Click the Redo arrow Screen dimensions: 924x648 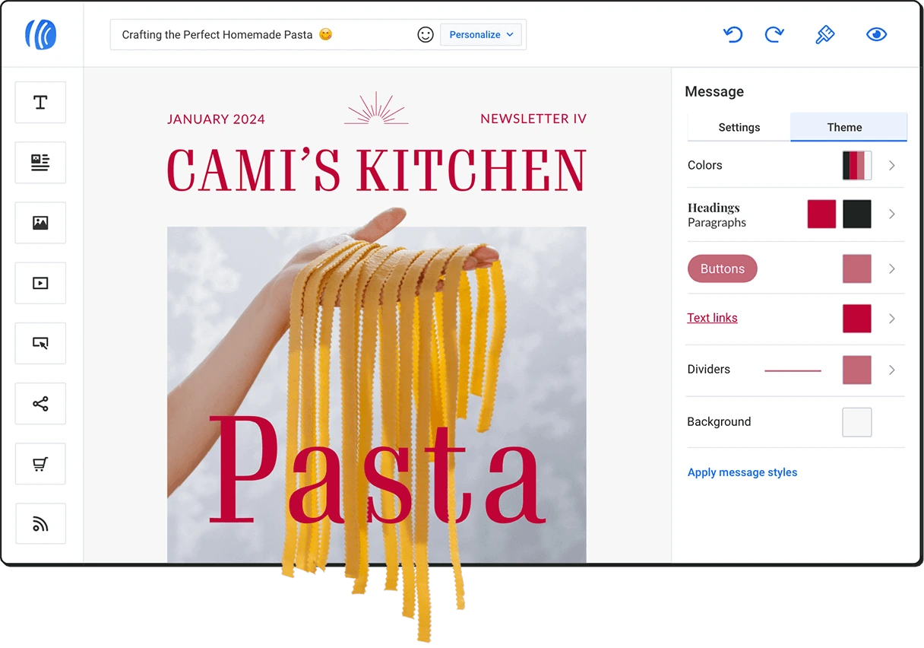click(774, 35)
